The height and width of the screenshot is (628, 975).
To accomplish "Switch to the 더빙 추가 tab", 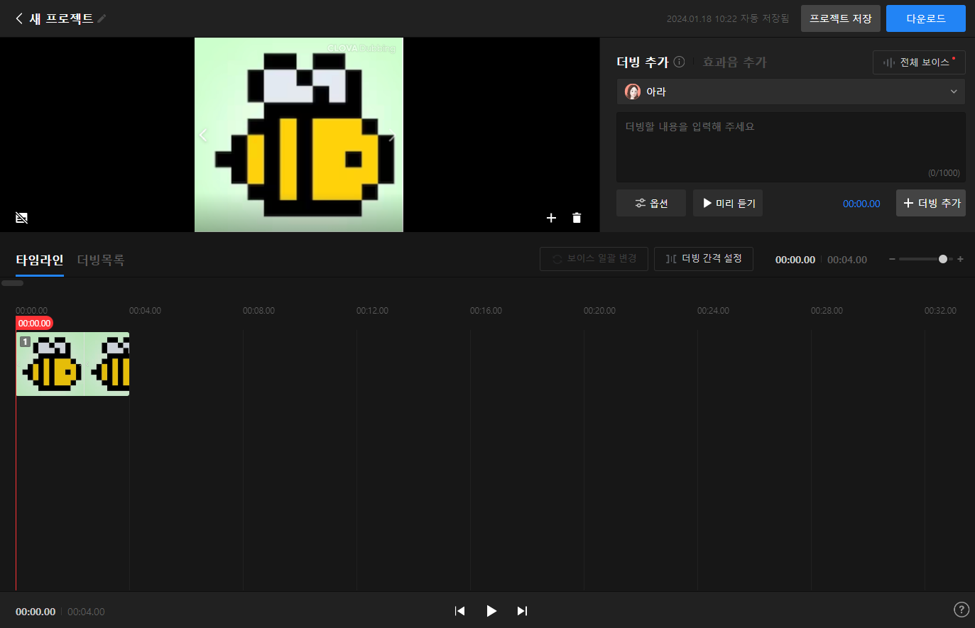I will pyautogui.click(x=643, y=62).
